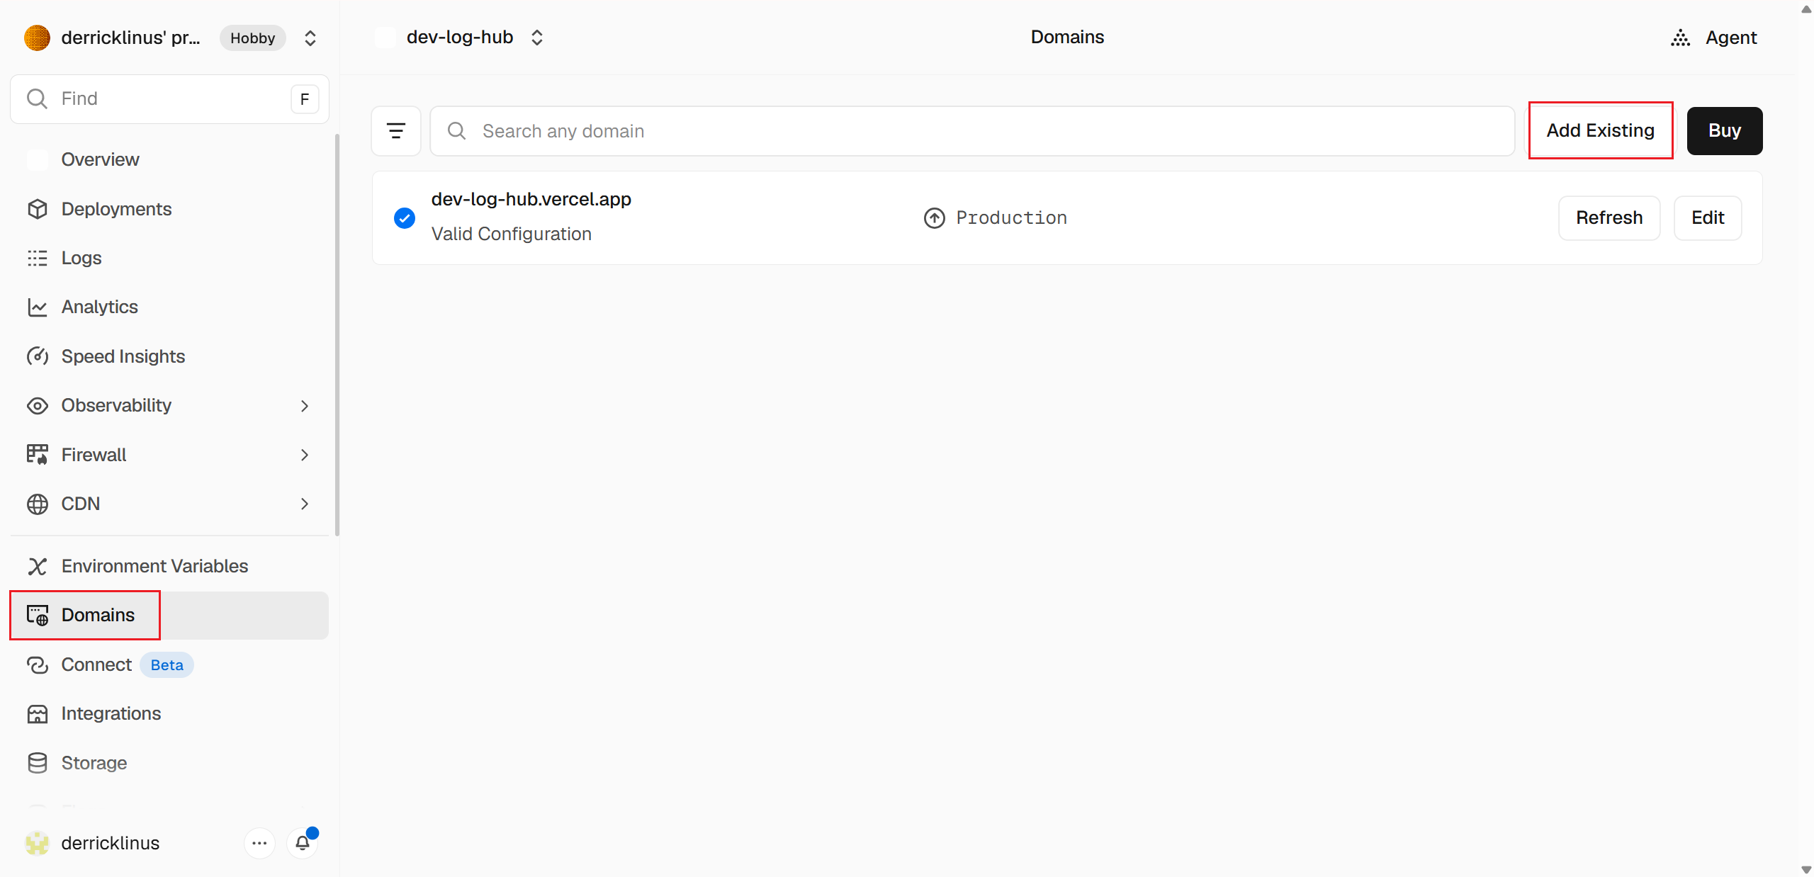Viewport: 1814px width, 877px height.
Task: Open the Agent panel
Action: coord(1714,38)
